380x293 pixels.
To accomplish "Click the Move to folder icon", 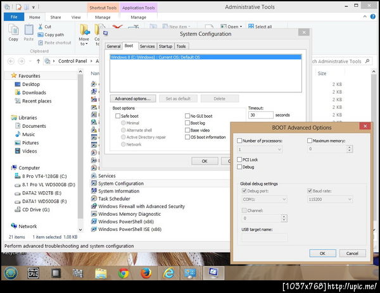I will (x=85, y=30).
